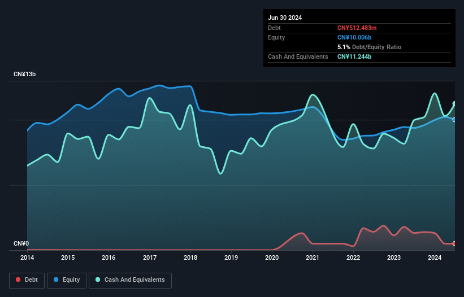The width and height of the screenshot is (464, 297).
Task: Click the Debt label in tooltip
Action: click(274, 28)
